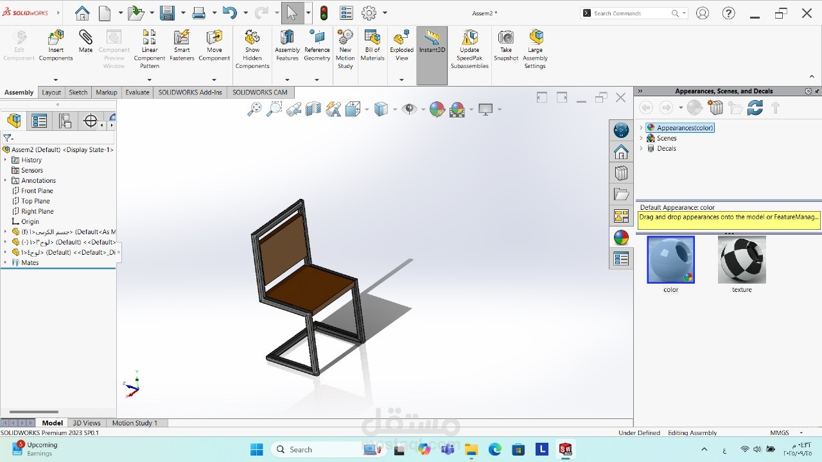Open View Palette task pane tab
Screen dimensions: 822x462
click(x=621, y=216)
